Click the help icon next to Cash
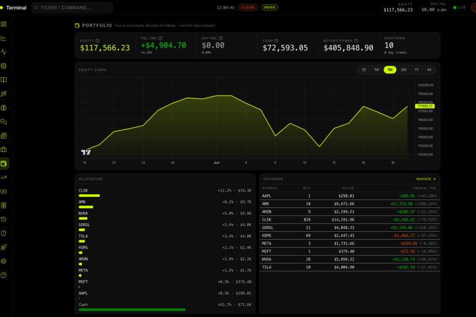Viewport: 476px width, 317px height. point(276,41)
